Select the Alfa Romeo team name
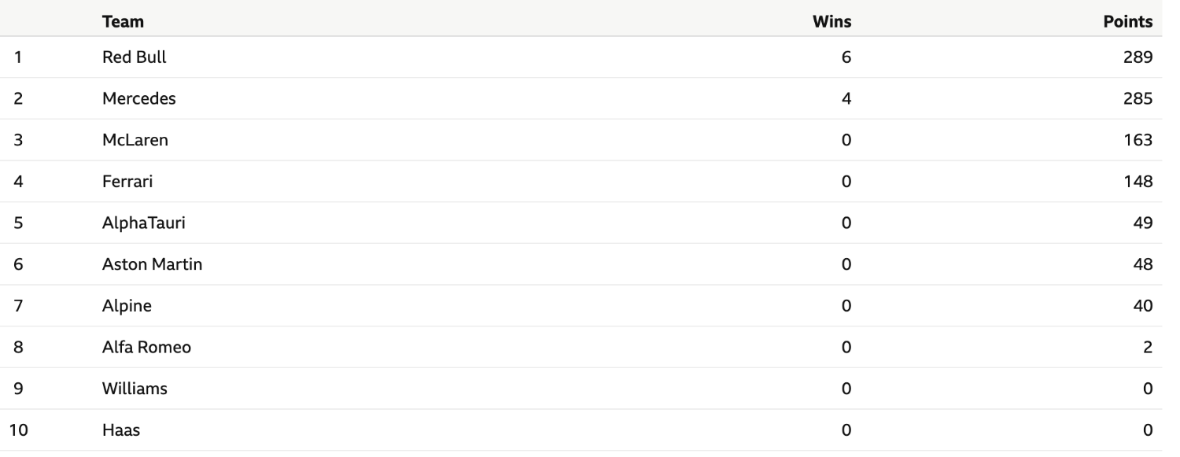Image resolution: width=1180 pixels, height=457 pixels. coord(146,347)
